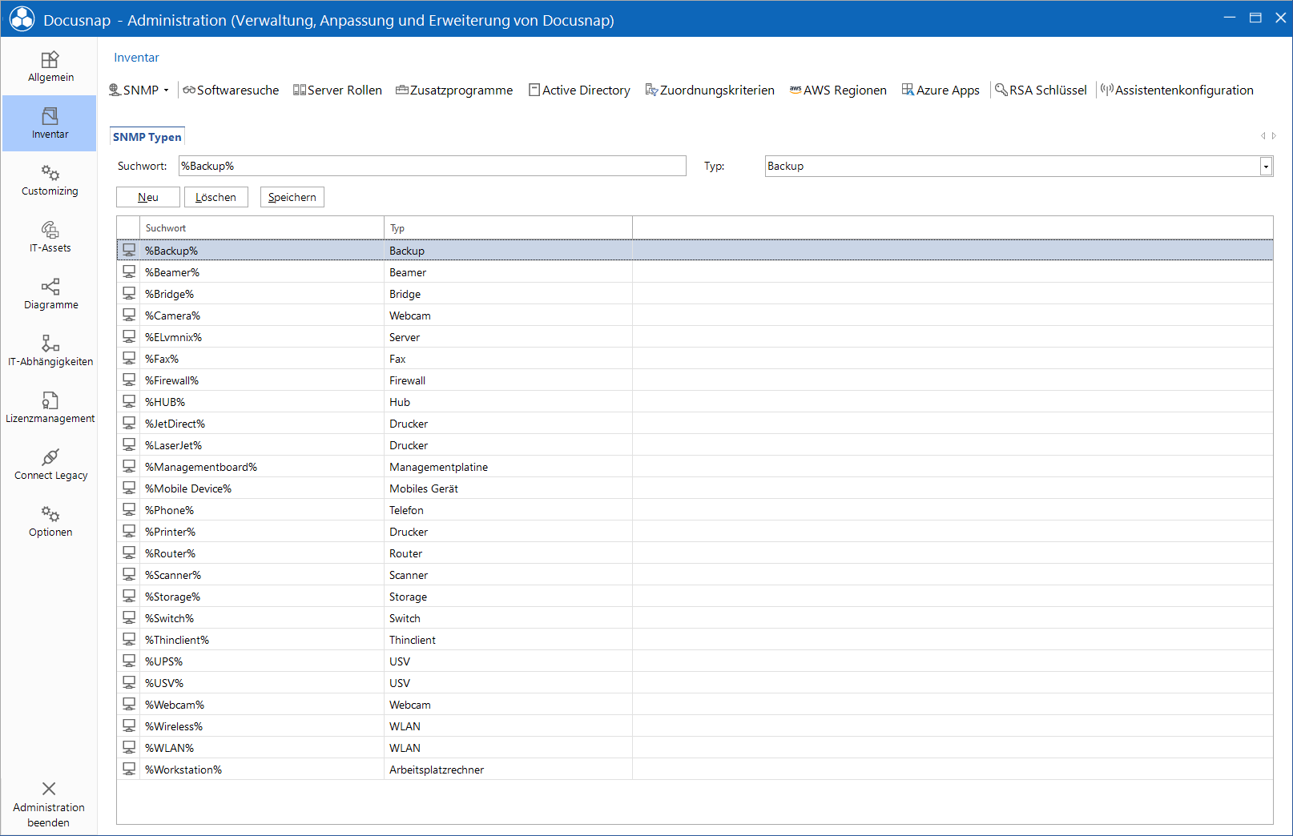Open Zuordnungskriterien in toolbar
This screenshot has height=836, width=1293.
click(710, 90)
